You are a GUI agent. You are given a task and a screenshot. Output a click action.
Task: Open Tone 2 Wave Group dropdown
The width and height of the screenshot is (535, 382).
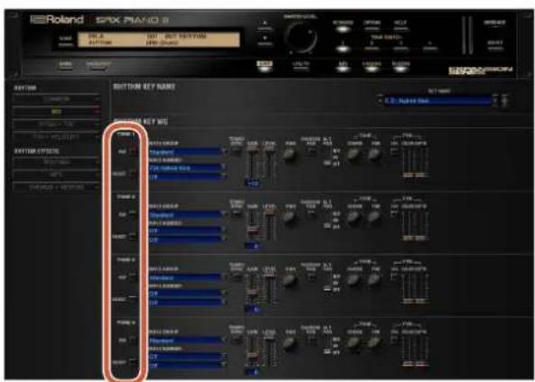188,215
